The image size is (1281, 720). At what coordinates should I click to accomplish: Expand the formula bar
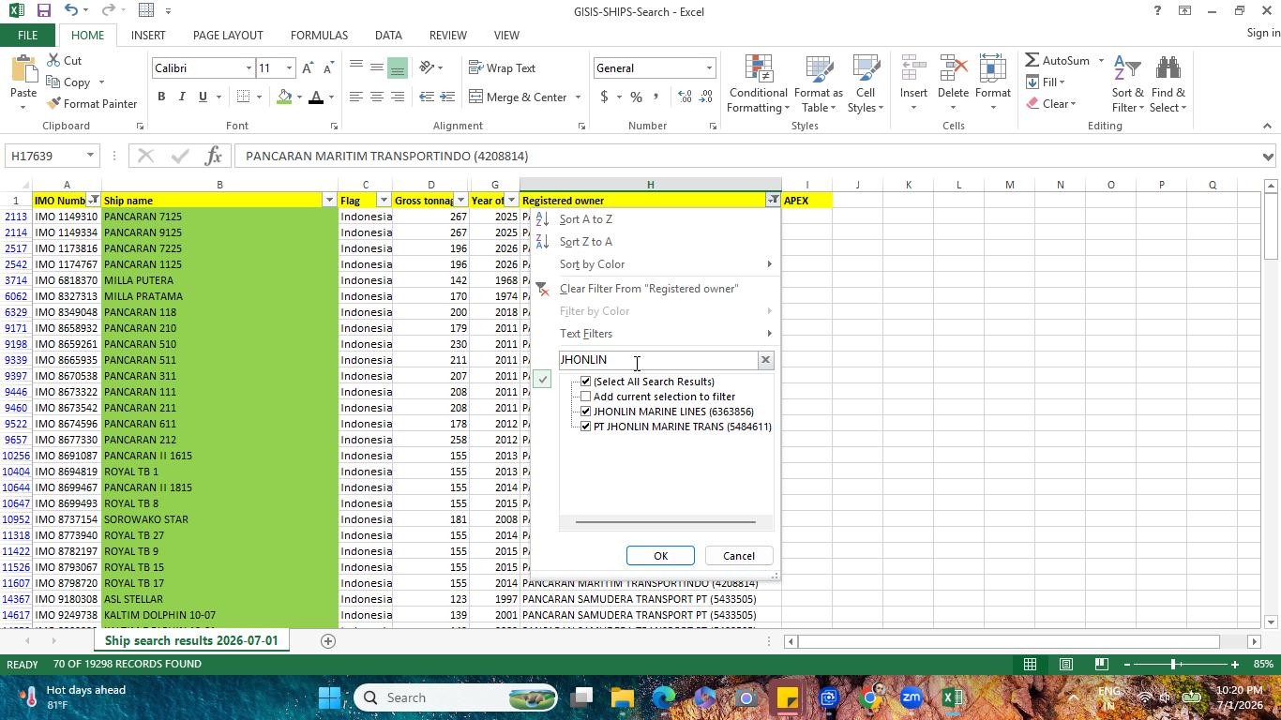click(1268, 157)
